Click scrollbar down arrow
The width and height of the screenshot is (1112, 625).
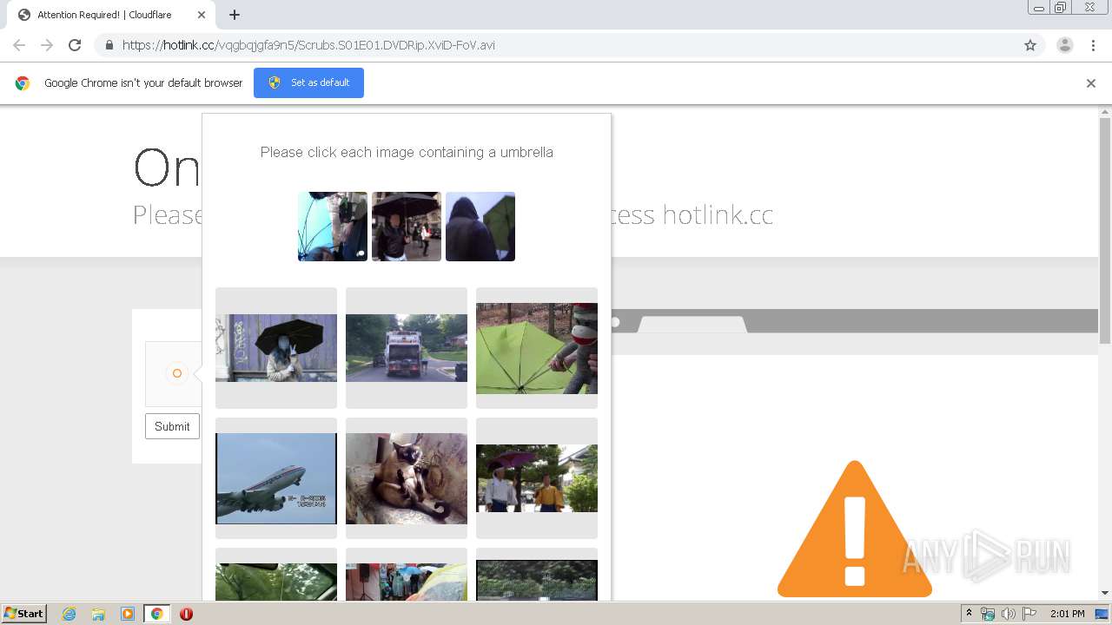pos(1105,593)
